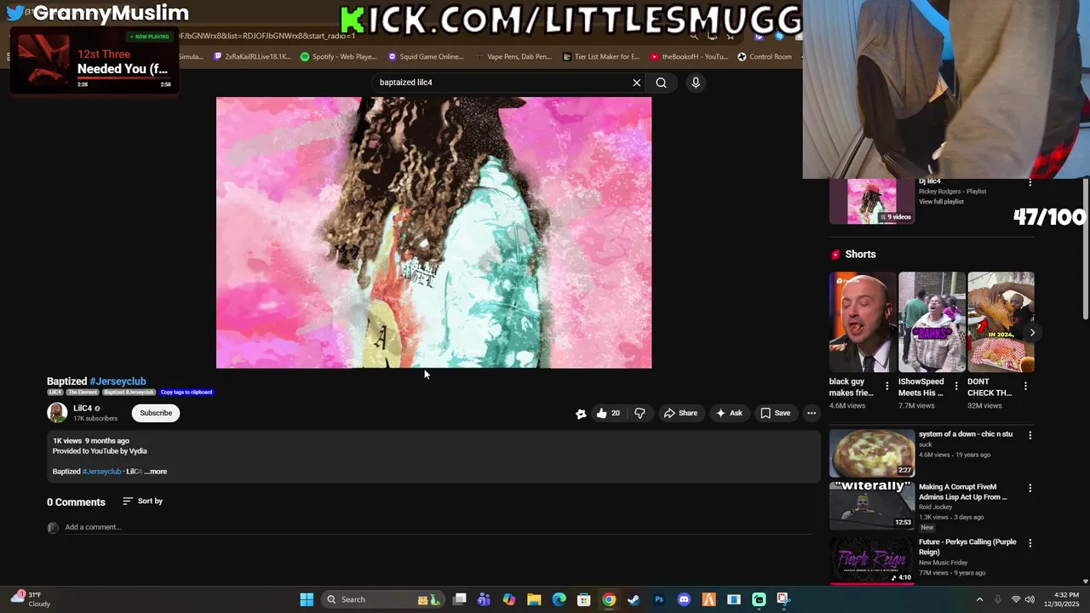
Task: Click View full playlist link
Action: point(941,202)
